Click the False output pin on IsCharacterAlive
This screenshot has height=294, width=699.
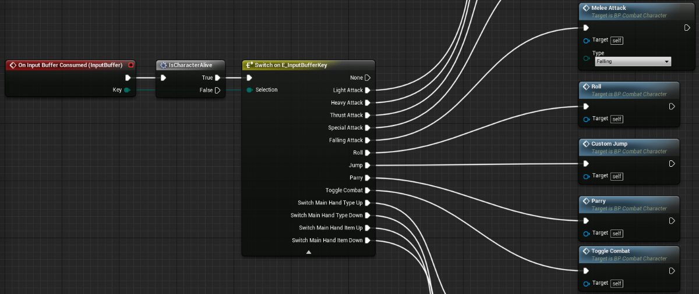[x=217, y=90]
